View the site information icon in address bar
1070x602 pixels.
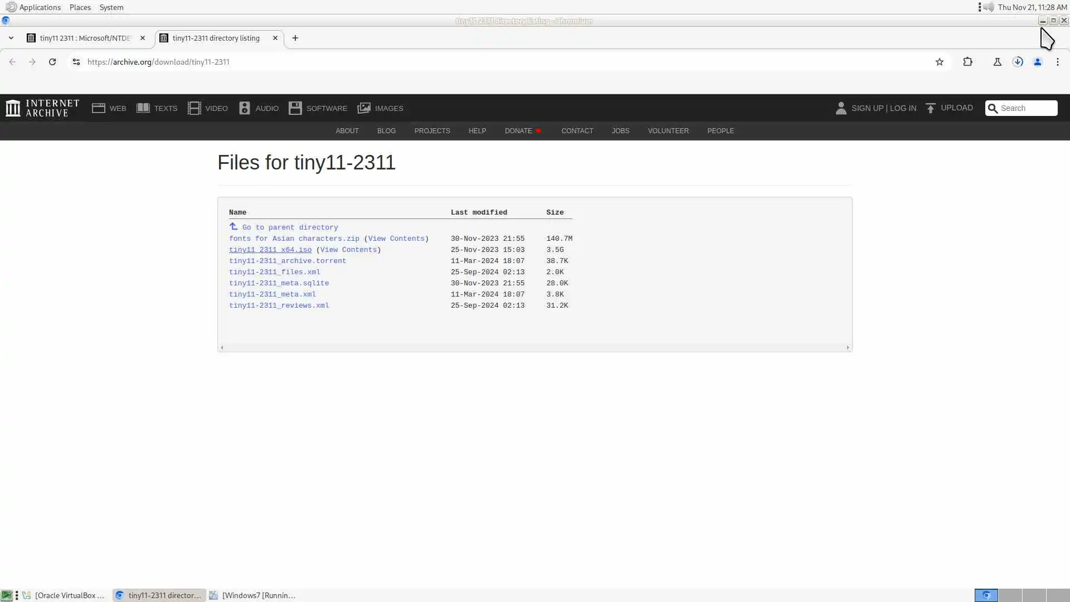(x=76, y=62)
